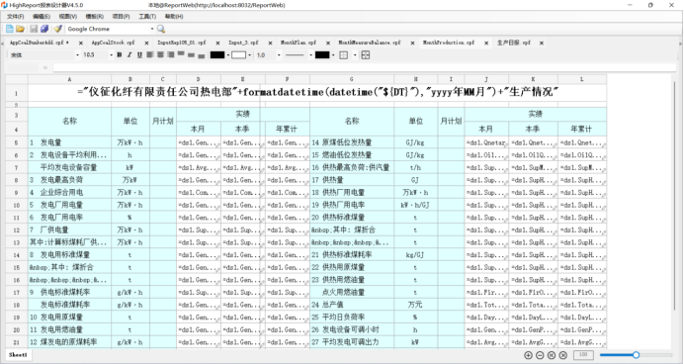
Task: Click the formula bar input field
Action: [365, 67]
